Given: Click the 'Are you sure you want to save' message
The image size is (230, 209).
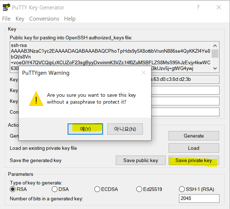Looking at the screenshot, I should click(x=91, y=99).
